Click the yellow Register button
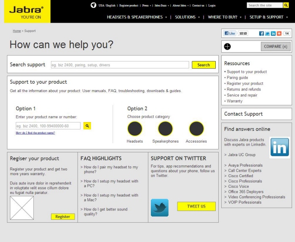Screen dimensions: 295x242 point(63,216)
